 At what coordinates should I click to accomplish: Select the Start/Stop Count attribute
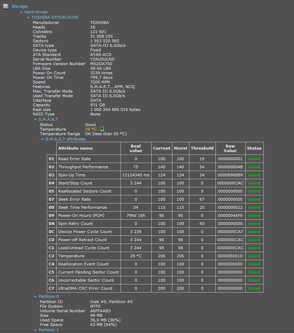pyautogui.click(x=75, y=183)
